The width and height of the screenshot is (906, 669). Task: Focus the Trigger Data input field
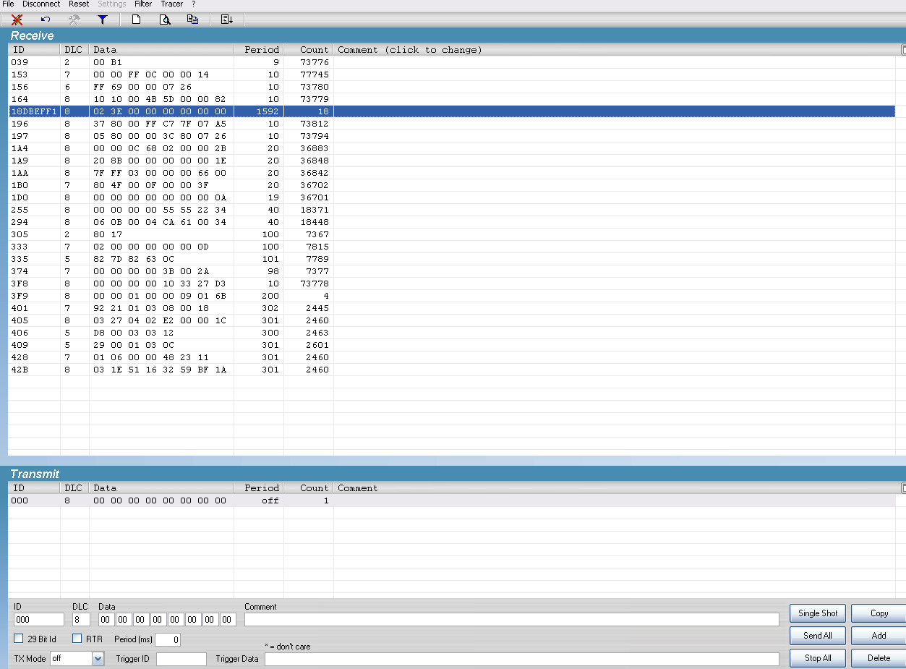click(522, 659)
